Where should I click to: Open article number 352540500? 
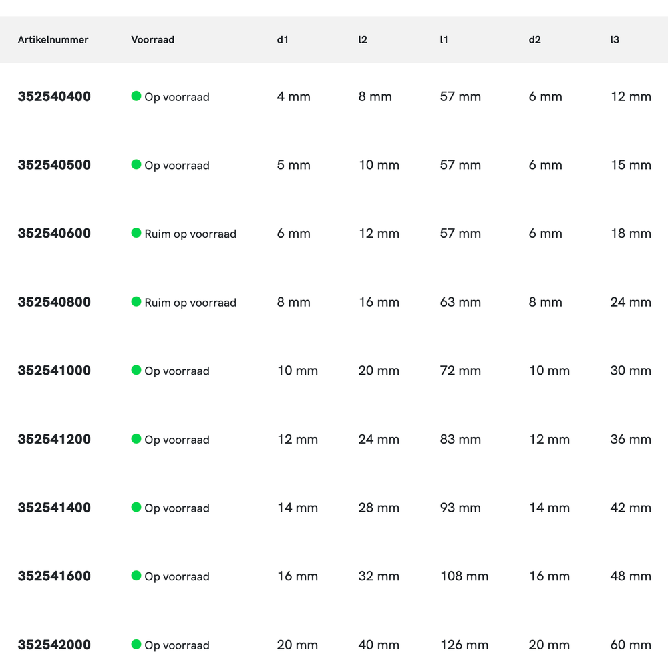coord(54,165)
